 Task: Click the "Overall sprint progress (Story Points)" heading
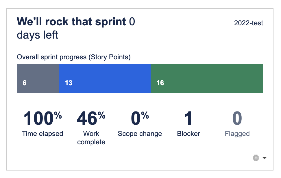[74, 57]
